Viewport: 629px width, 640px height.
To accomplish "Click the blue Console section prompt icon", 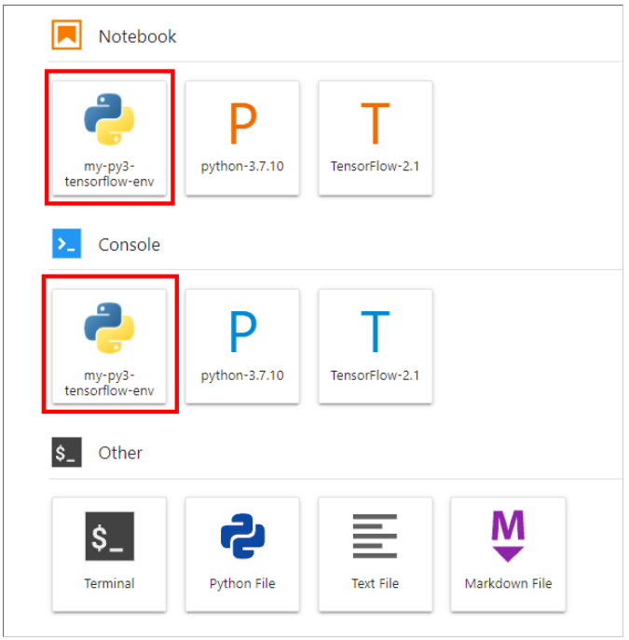I will coord(66,244).
